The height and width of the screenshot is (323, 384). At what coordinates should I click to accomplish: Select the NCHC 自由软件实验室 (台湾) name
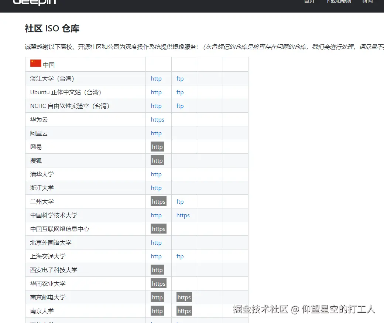coord(70,106)
